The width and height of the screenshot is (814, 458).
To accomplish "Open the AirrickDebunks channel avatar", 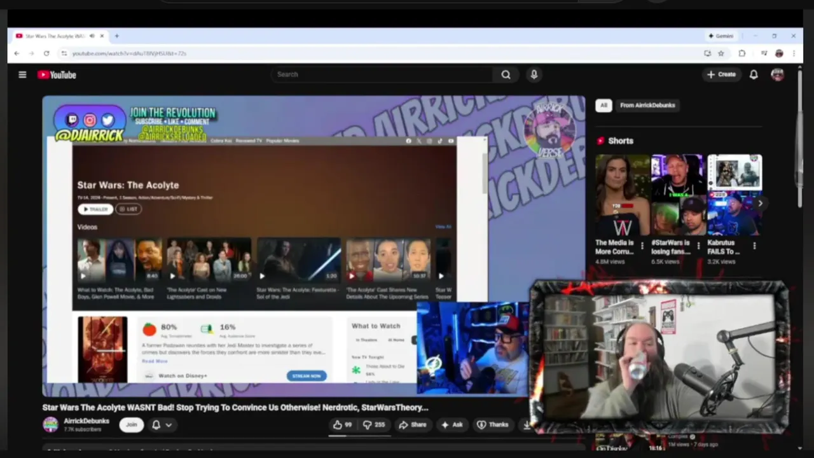I will click(x=50, y=424).
